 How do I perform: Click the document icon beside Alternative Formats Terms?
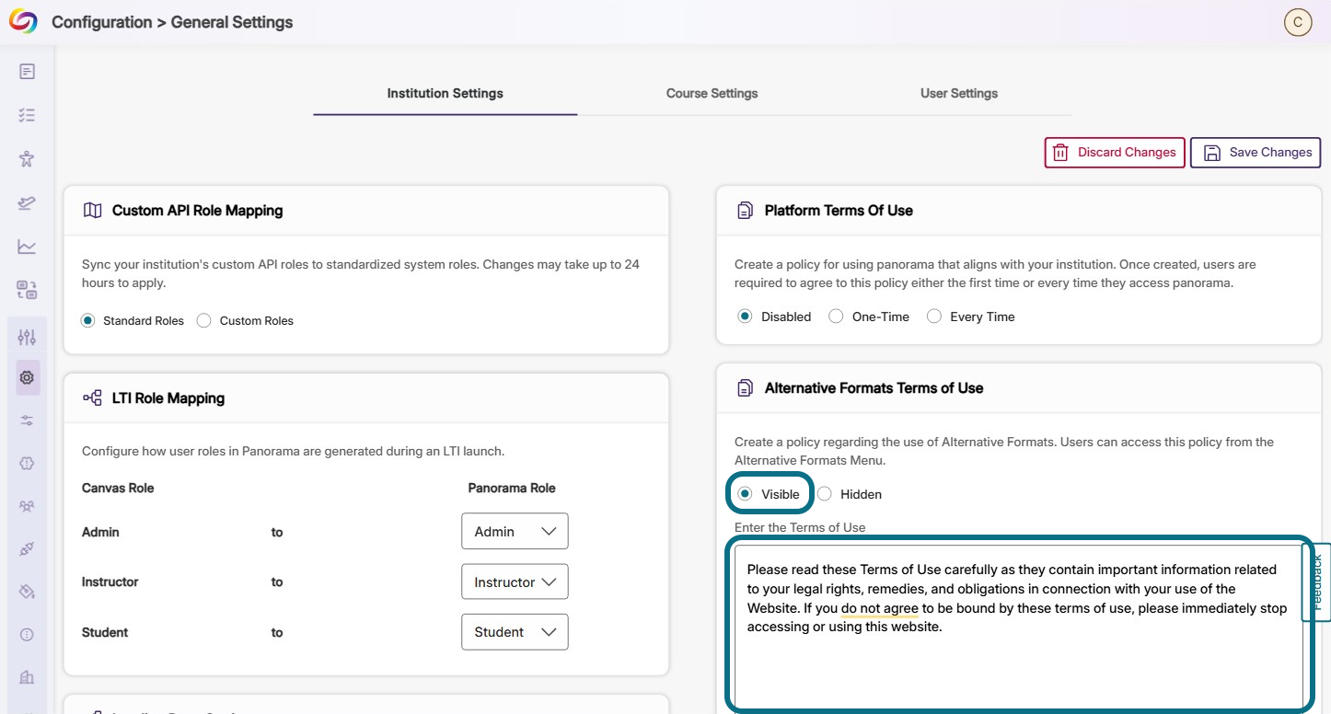pyautogui.click(x=745, y=388)
